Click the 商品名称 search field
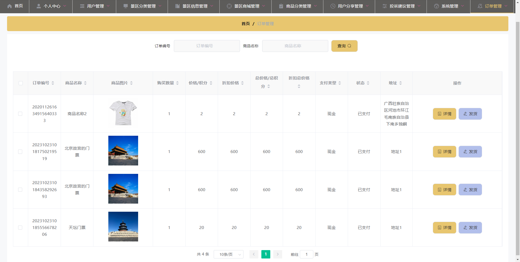Image resolution: width=520 pixels, height=262 pixels. pos(295,46)
